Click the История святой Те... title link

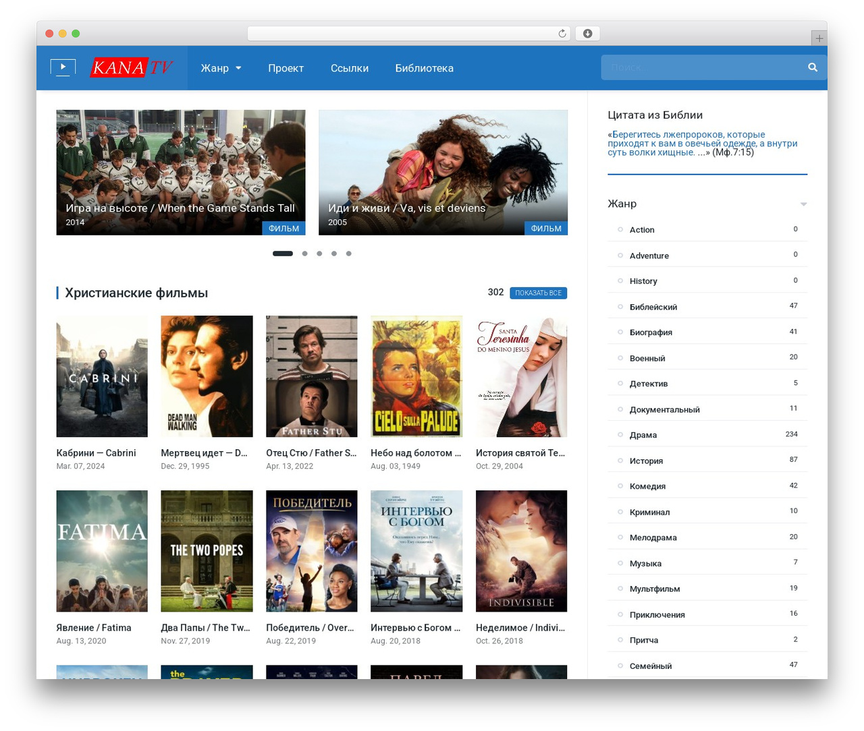click(520, 453)
